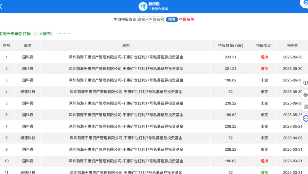This screenshot has height=174, width=308.
Task: Click the 牛散持仓查询 subtitle
Action: 158,9
